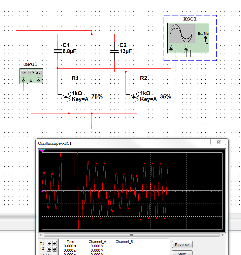Move cursor T2 right with arrow button
This screenshot has height=255, width=241.
(55, 249)
